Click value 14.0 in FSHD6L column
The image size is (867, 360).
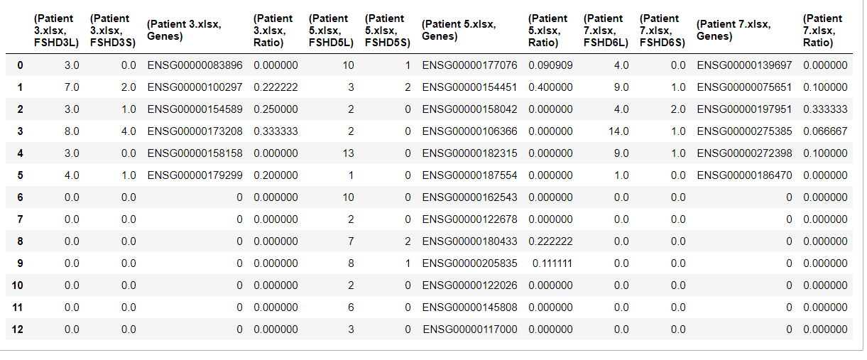(x=618, y=131)
